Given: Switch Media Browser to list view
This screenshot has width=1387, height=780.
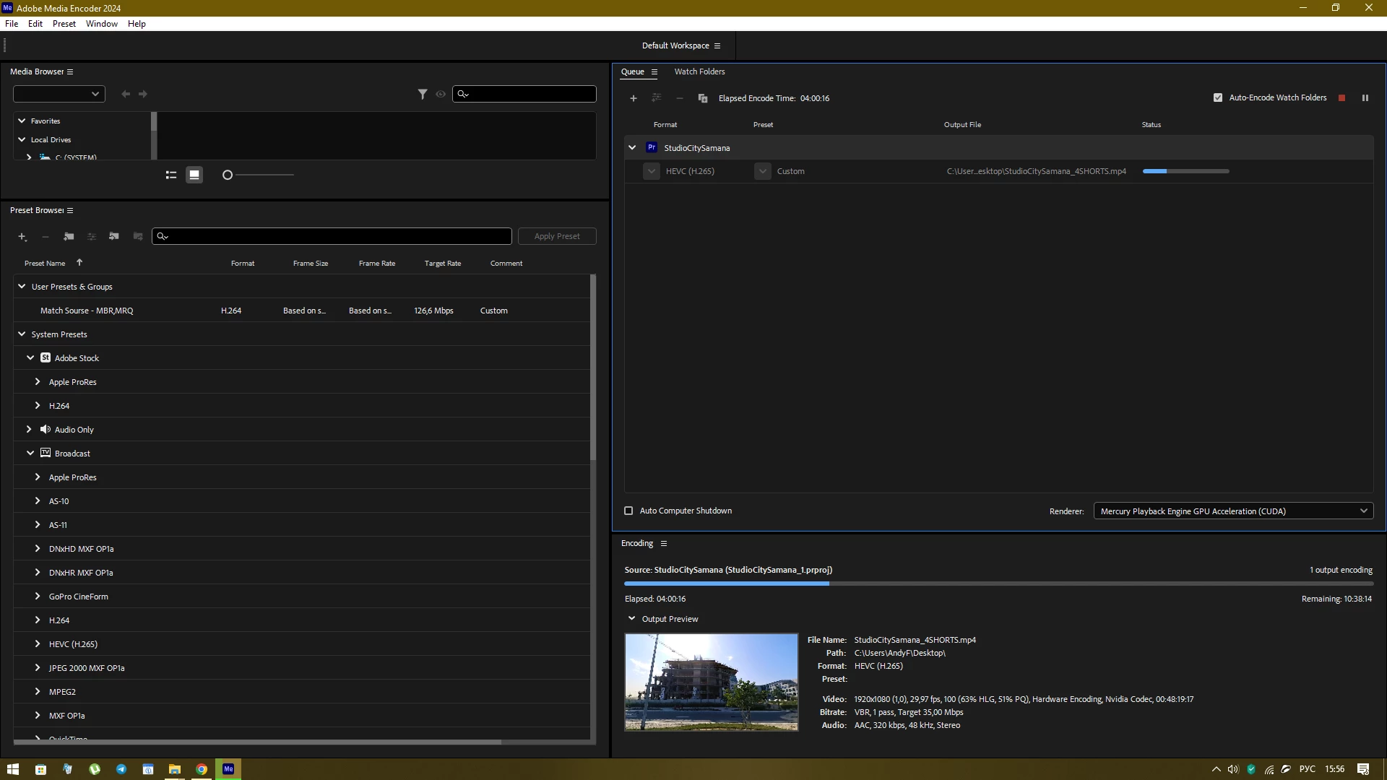Looking at the screenshot, I should pos(171,175).
